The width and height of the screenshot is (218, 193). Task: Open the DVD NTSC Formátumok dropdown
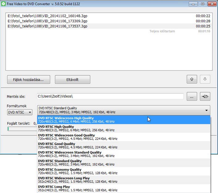coord(19,112)
